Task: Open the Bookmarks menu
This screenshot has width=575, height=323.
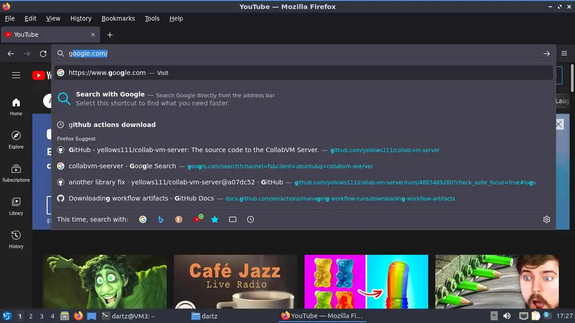Action: 118,18
